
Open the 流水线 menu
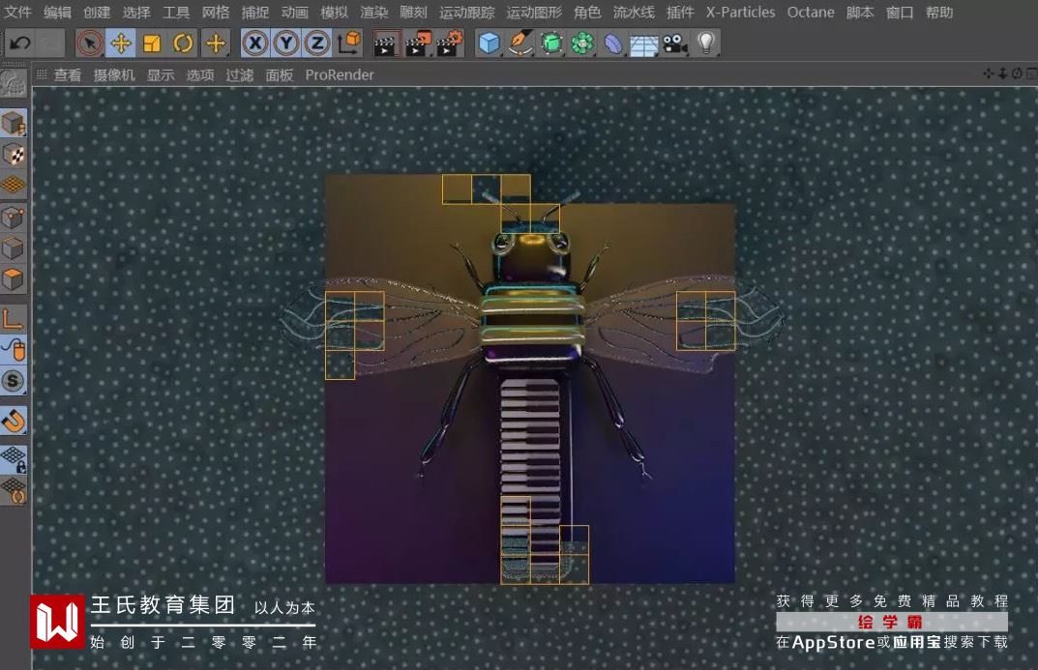click(634, 12)
